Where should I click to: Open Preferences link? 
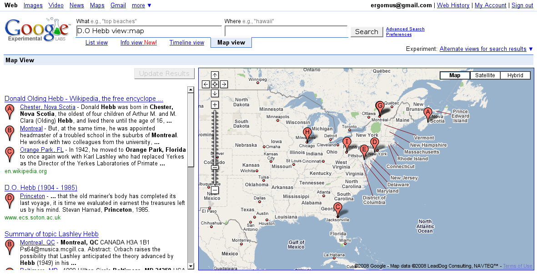[x=399, y=35]
